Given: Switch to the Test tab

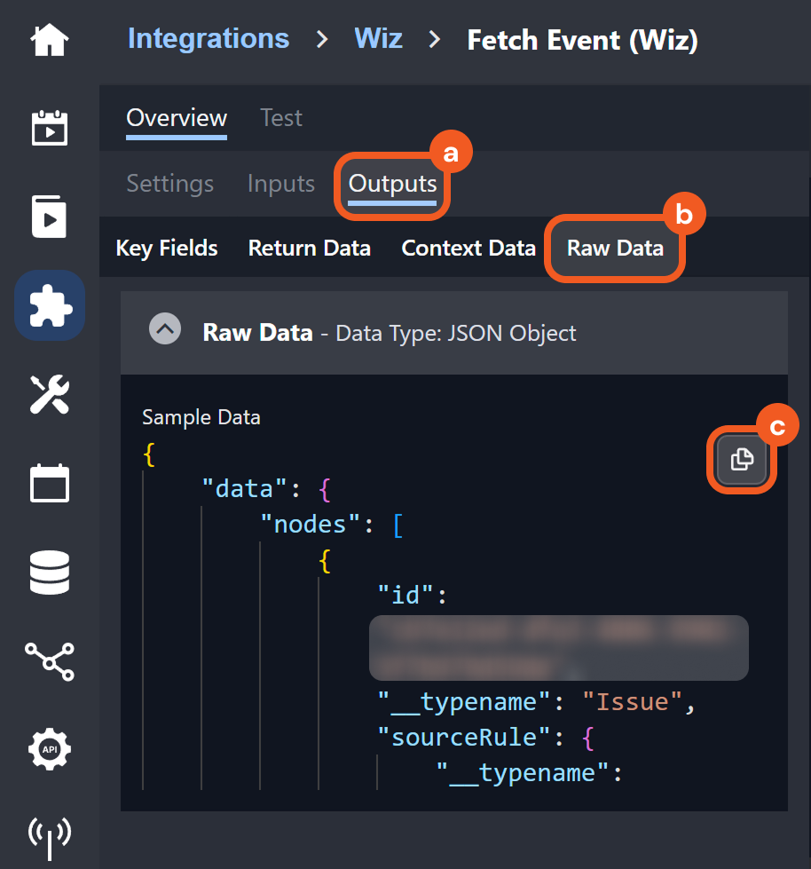Looking at the screenshot, I should pos(281,118).
